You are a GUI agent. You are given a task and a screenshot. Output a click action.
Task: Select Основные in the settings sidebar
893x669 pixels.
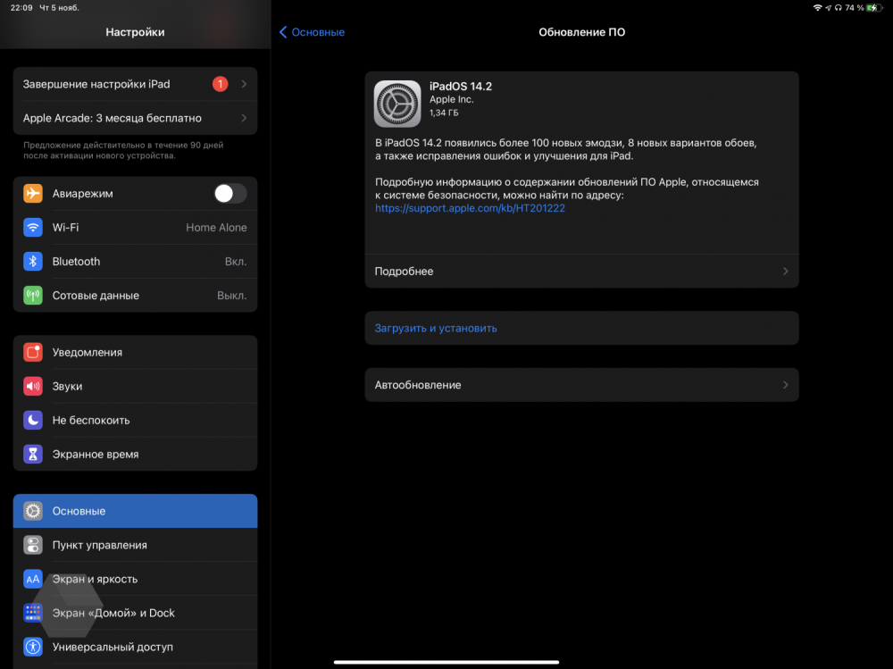[135, 511]
